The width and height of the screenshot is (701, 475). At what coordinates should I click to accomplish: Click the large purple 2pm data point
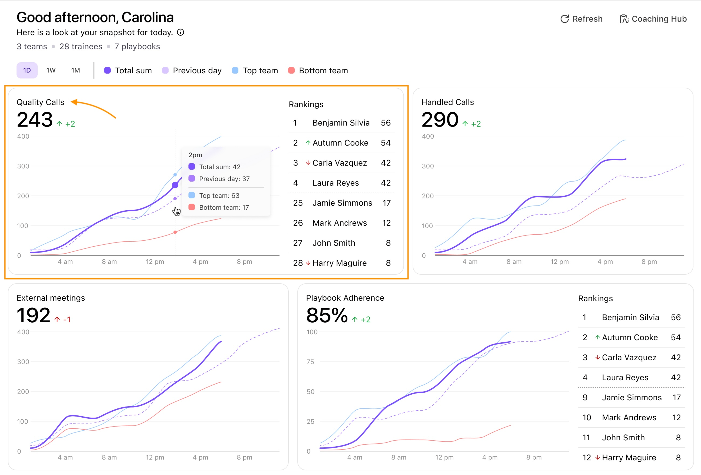[175, 185]
